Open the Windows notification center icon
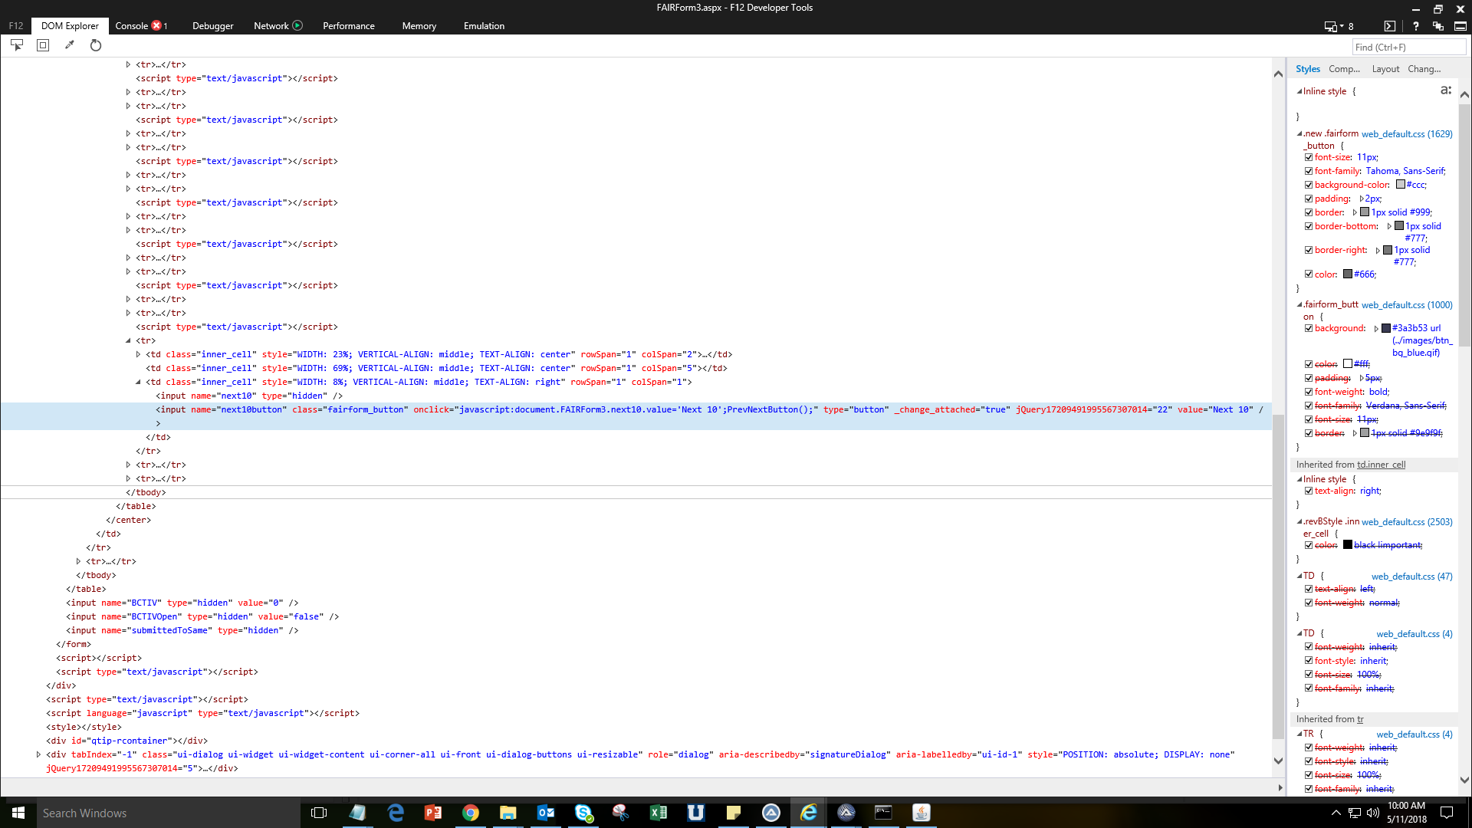The width and height of the screenshot is (1472, 828). pos(1447,813)
